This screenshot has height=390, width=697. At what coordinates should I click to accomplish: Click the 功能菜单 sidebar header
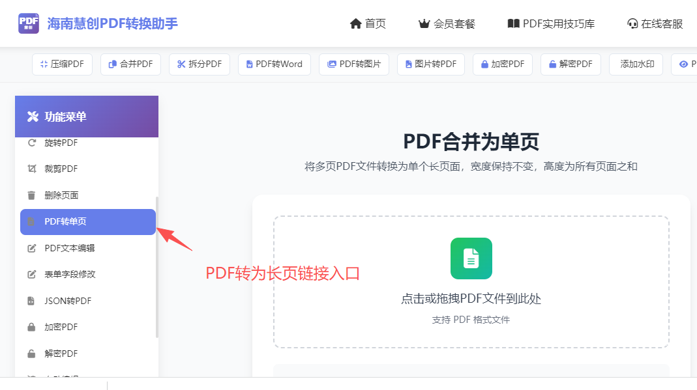pos(87,117)
